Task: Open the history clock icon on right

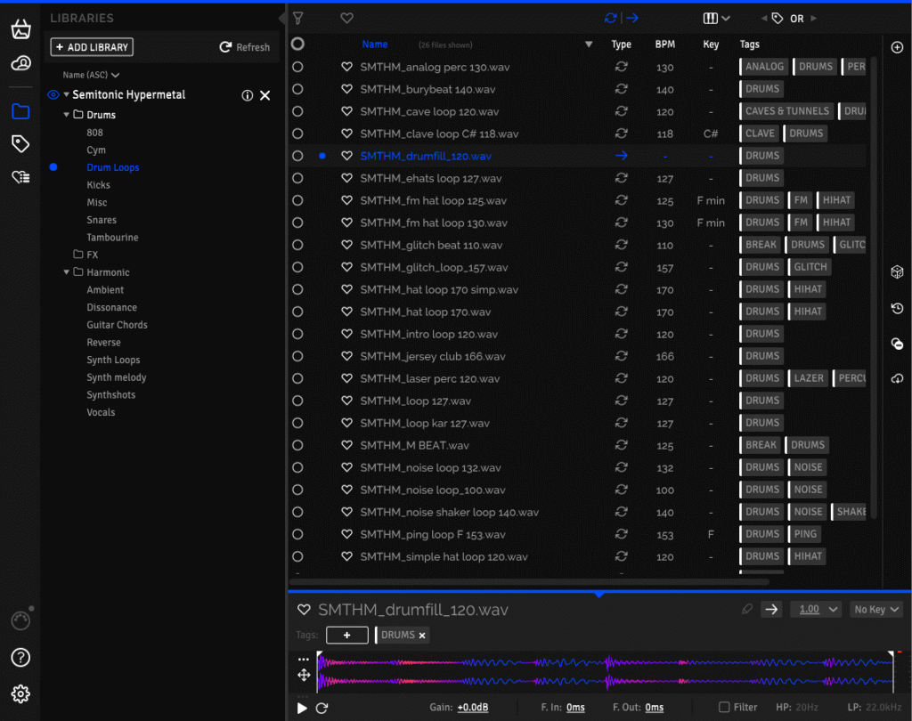Action: click(897, 308)
